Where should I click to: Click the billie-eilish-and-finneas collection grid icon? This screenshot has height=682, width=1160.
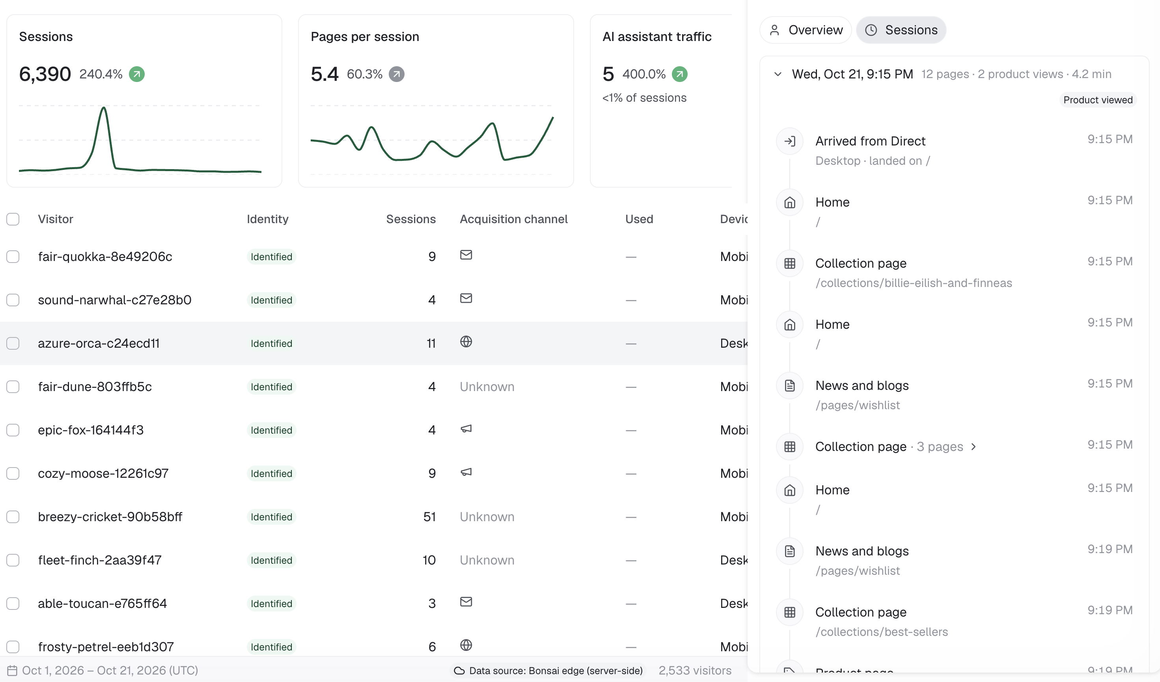click(x=789, y=264)
